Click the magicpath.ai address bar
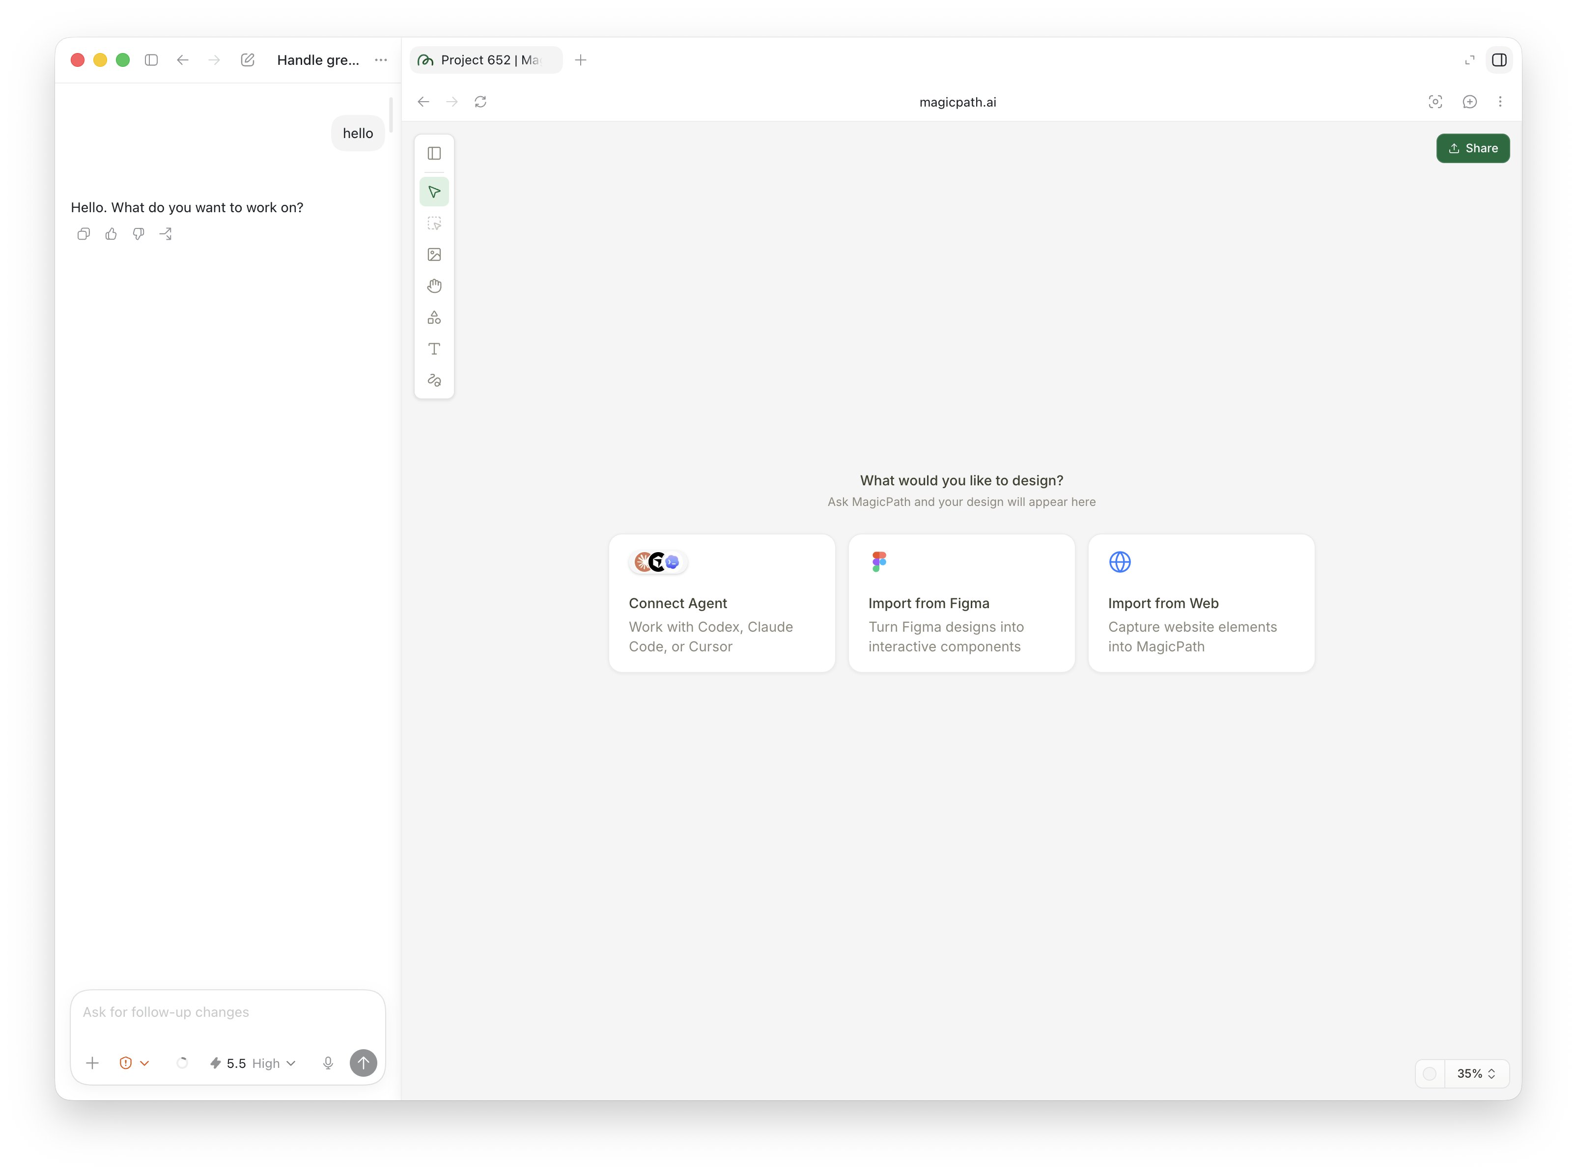The height and width of the screenshot is (1173, 1577). [x=957, y=102]
